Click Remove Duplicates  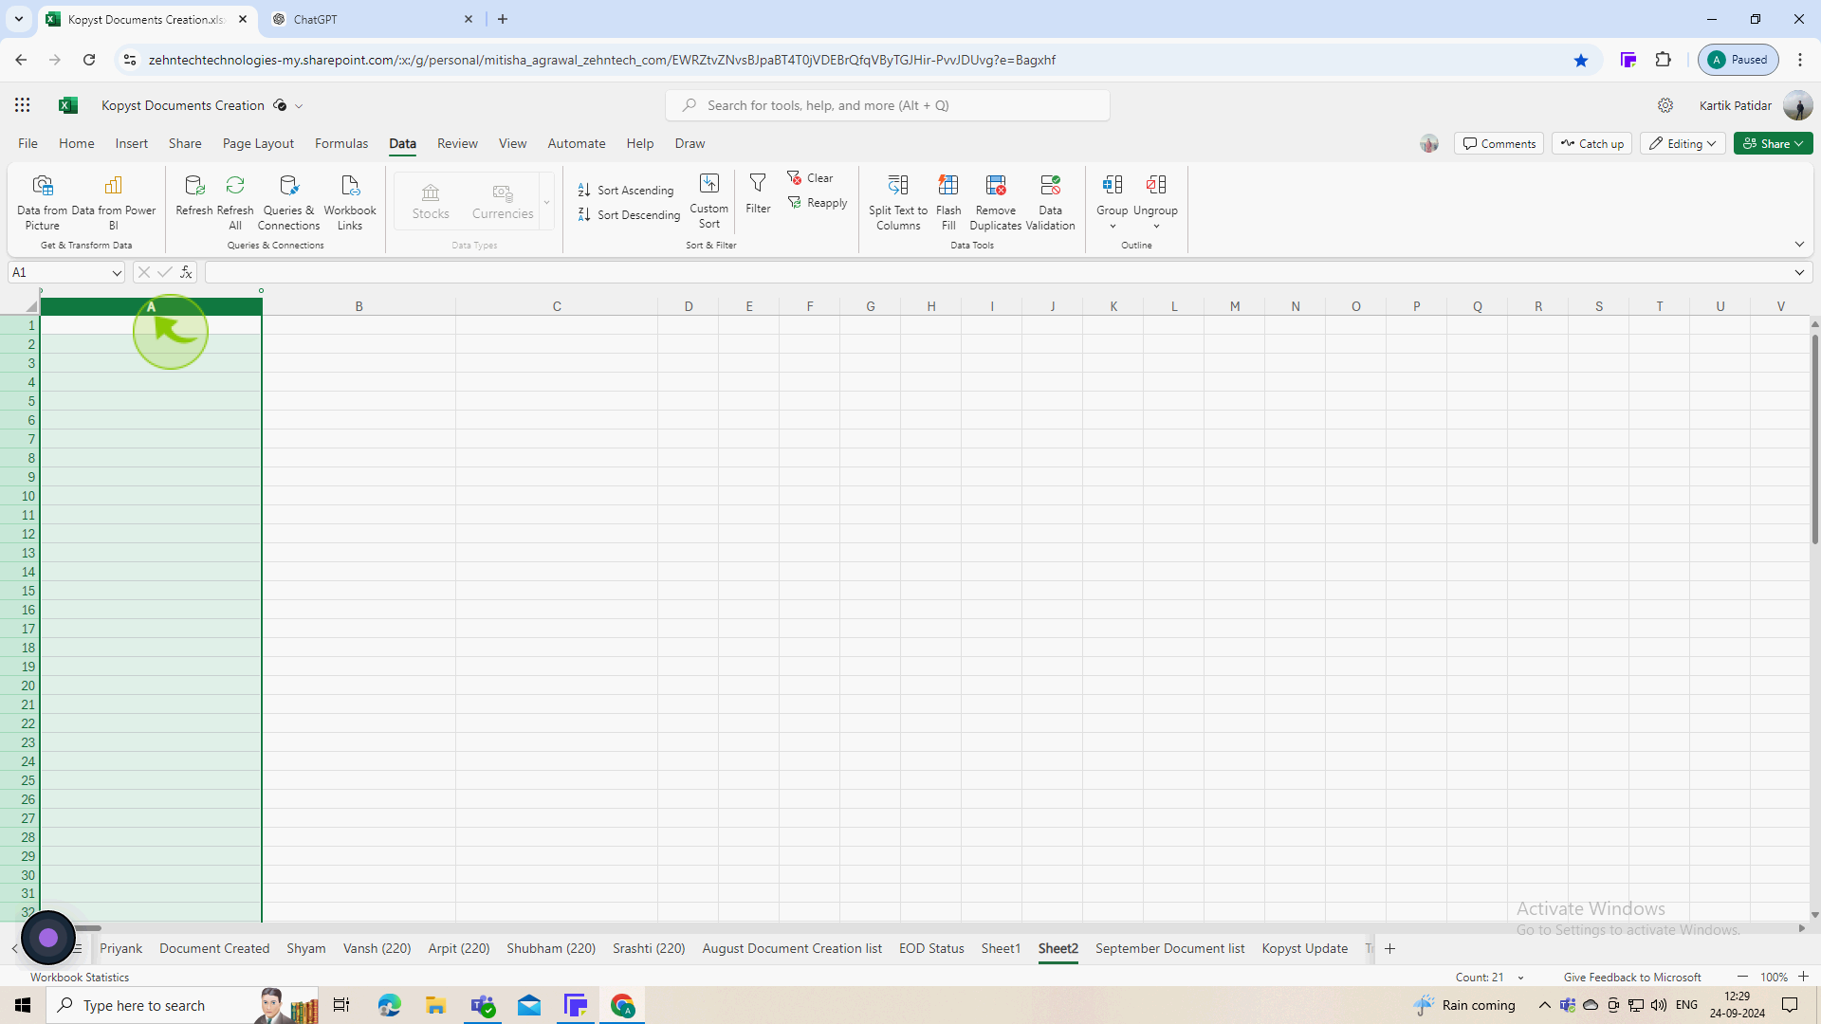point(995,202)
